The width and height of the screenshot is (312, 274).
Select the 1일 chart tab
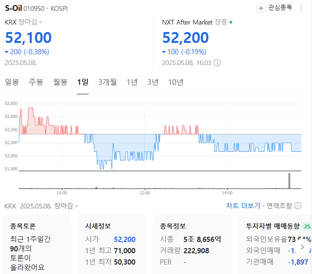click(x=83, y=82)
